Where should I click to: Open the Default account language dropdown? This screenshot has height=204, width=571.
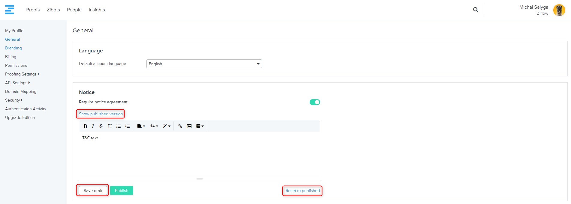click(204, 64)
